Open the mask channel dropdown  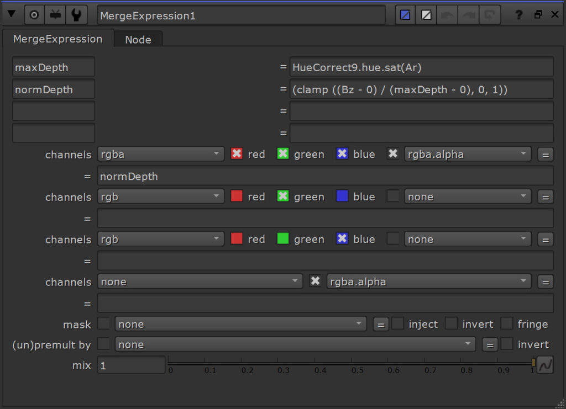point(241,324)
